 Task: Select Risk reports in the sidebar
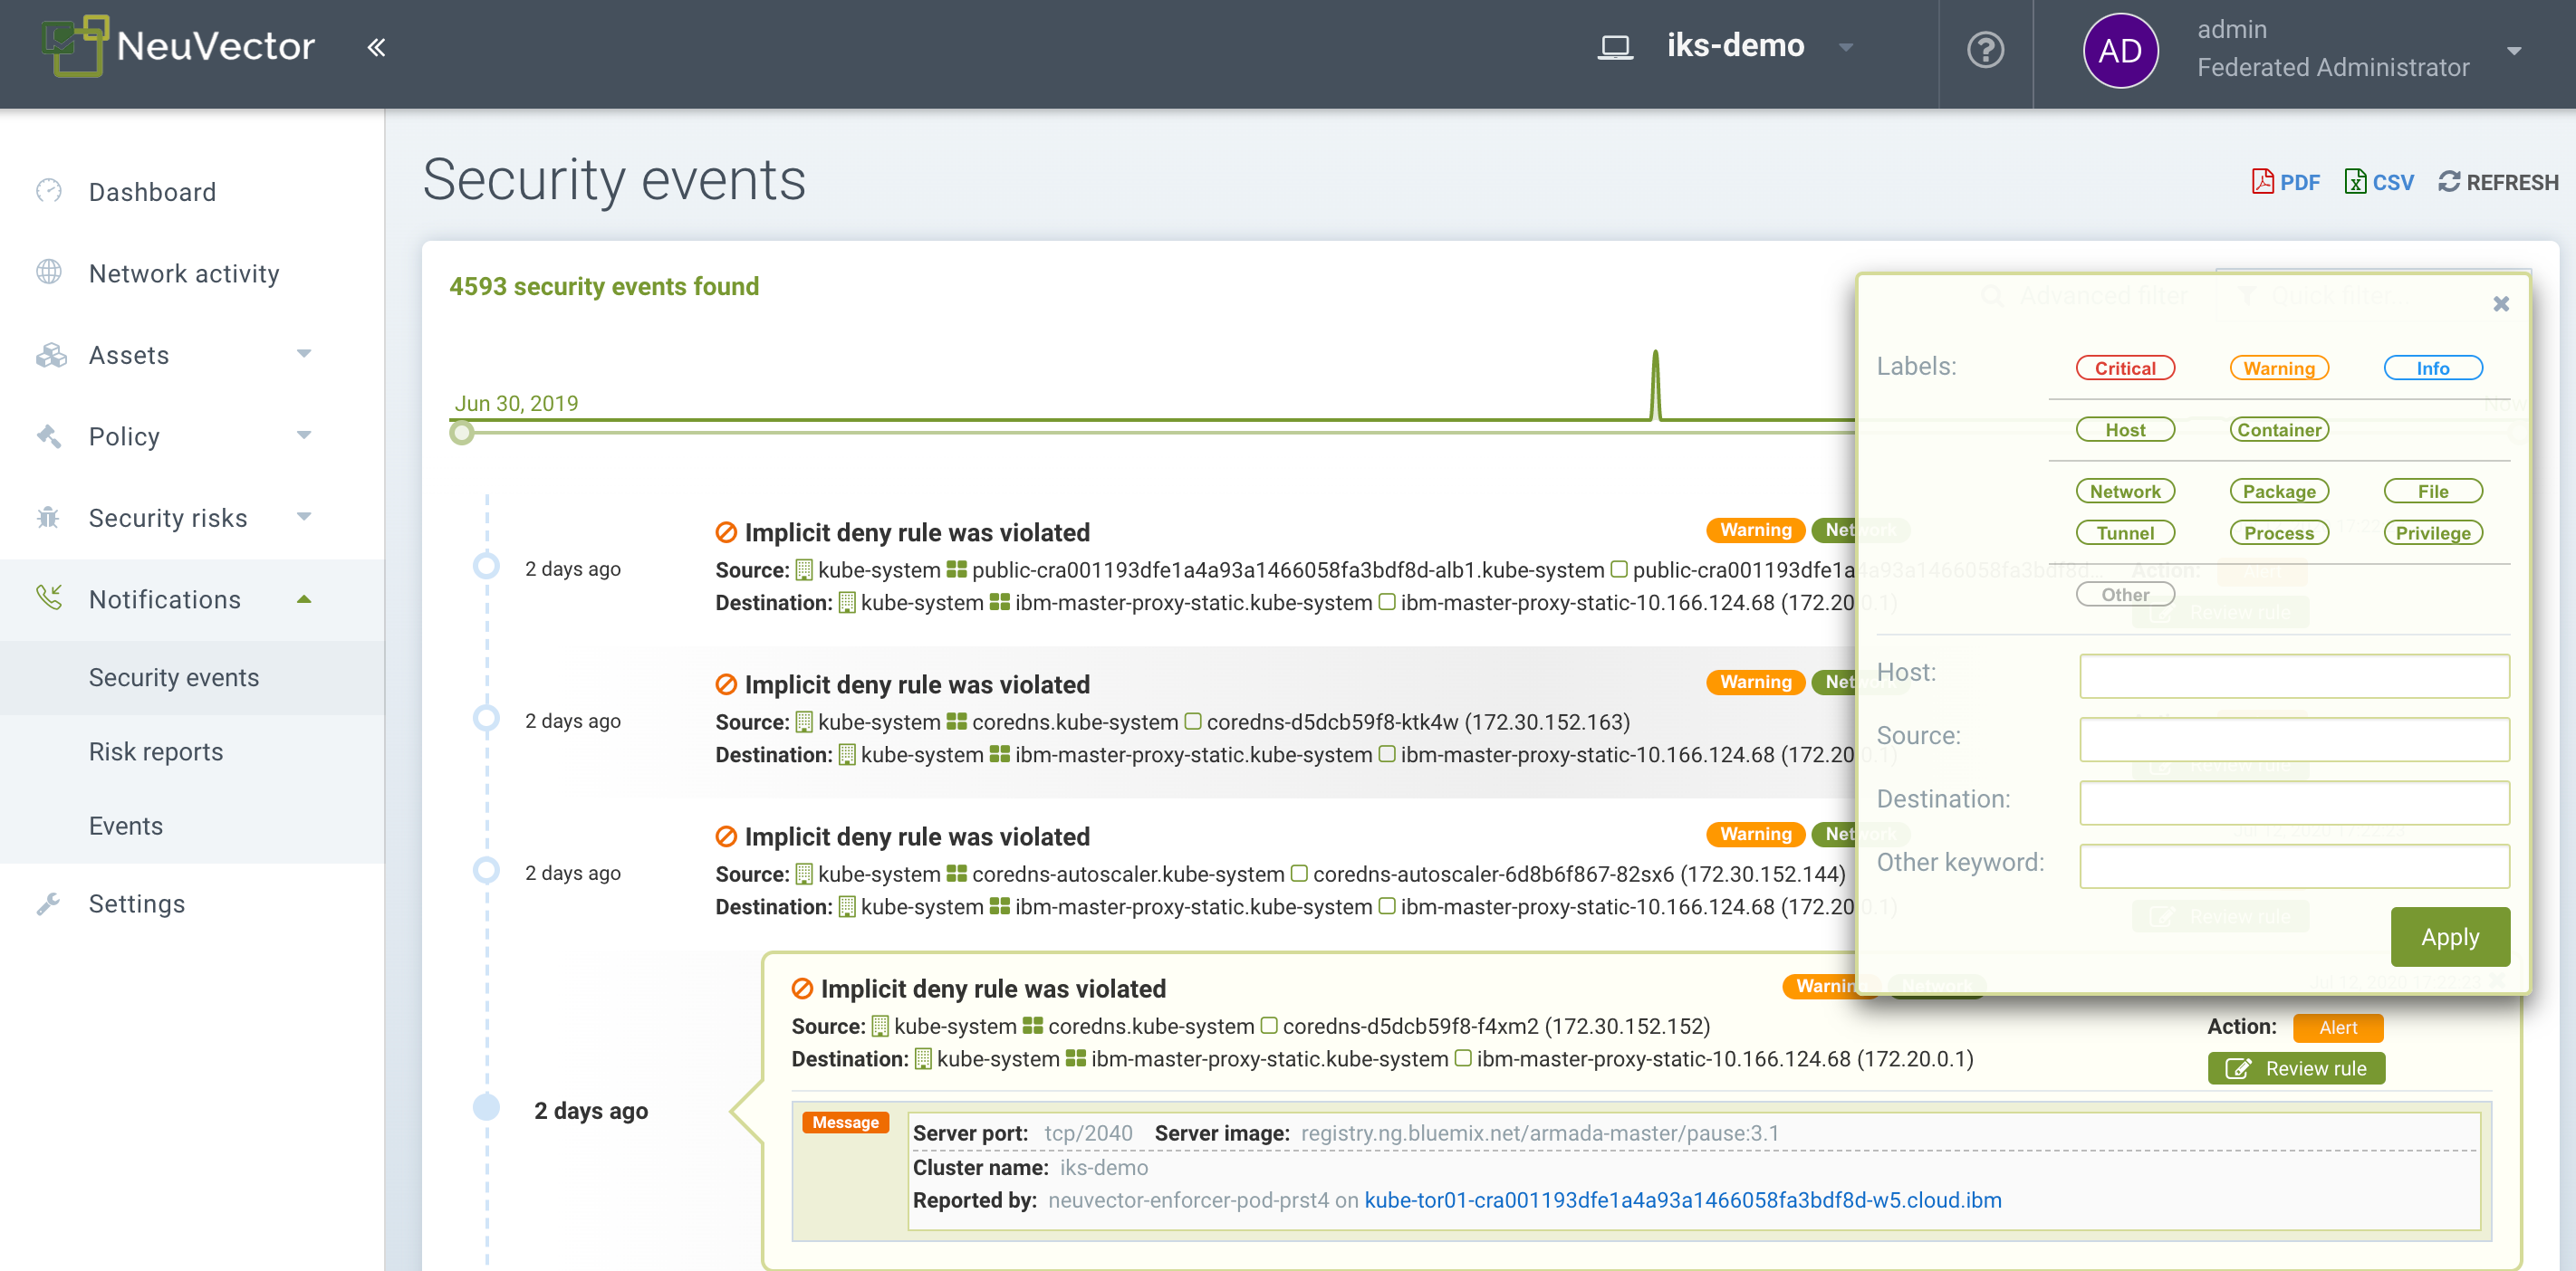(156, 751)
